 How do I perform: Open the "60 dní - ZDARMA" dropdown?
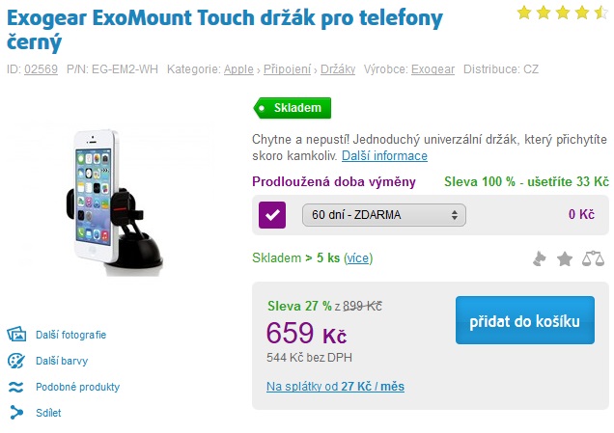[383, 214]
